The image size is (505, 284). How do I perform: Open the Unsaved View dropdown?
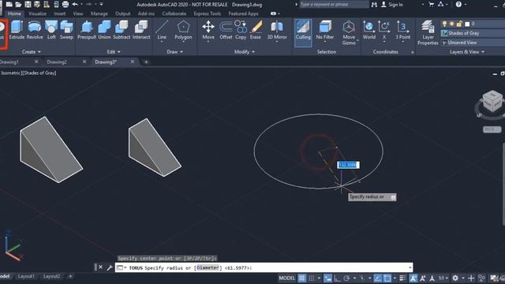pos(473,43)
